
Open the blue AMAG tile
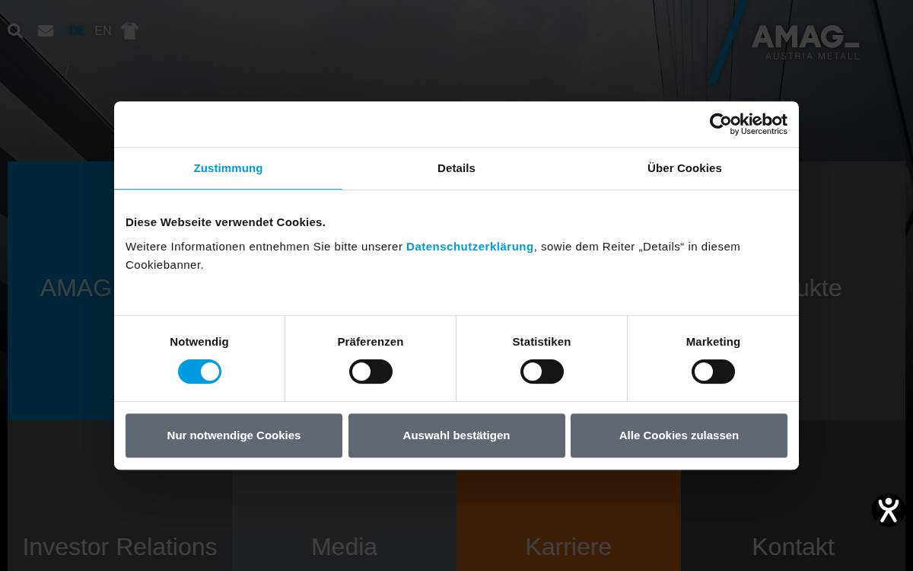[61, 289]
